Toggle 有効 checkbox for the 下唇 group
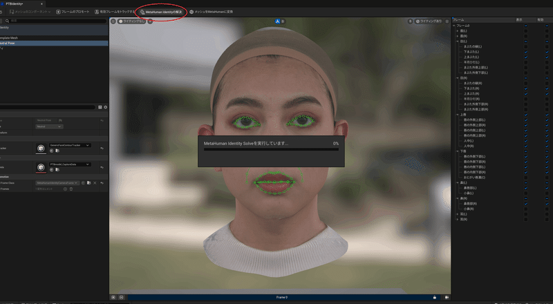The width and height of the screenshot is (553, 304). [547, 151]
